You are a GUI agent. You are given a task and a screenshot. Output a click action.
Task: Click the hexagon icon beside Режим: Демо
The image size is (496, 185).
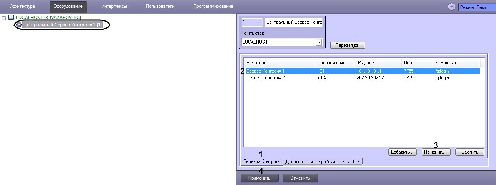[x=452, y=7]
